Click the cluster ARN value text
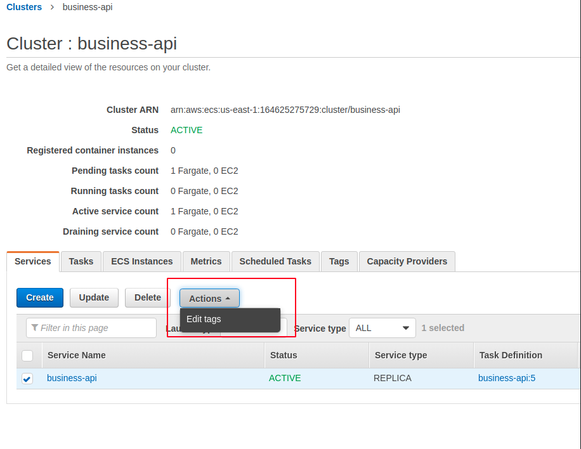Screen dimensions: 581x449 pyautogui.click(x=285, y=110)
